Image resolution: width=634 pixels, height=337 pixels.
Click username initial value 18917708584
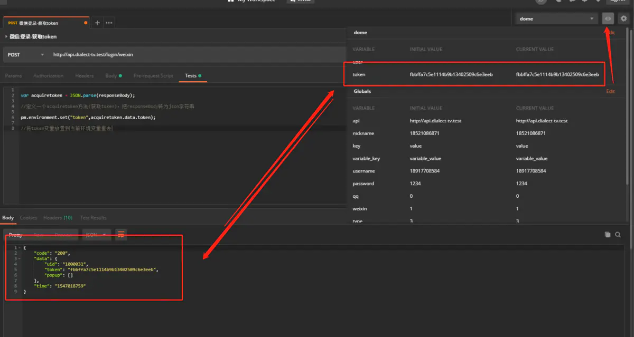[425, 171]
